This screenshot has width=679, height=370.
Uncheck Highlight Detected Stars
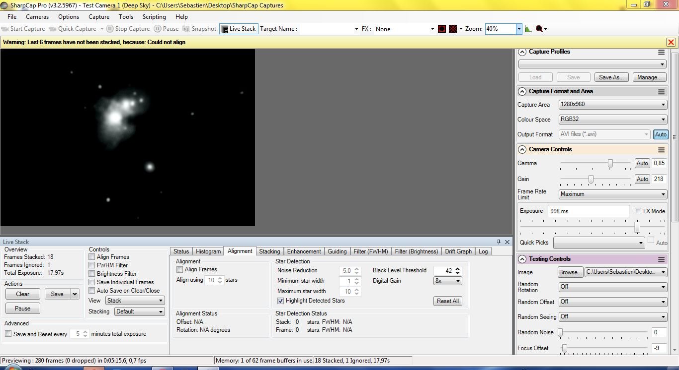(281, 301)
